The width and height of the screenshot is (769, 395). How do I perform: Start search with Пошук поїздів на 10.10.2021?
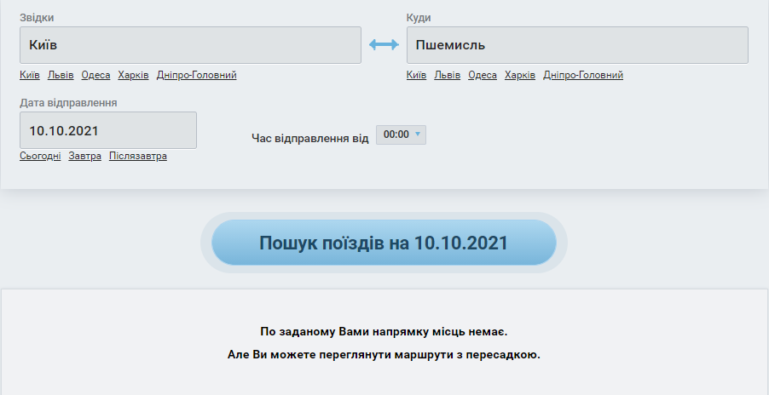(x=384, y=243)
